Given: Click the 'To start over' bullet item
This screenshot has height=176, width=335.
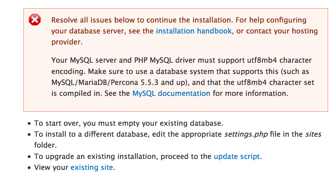Looking at the screenshot, I should [x=129, y=123].
